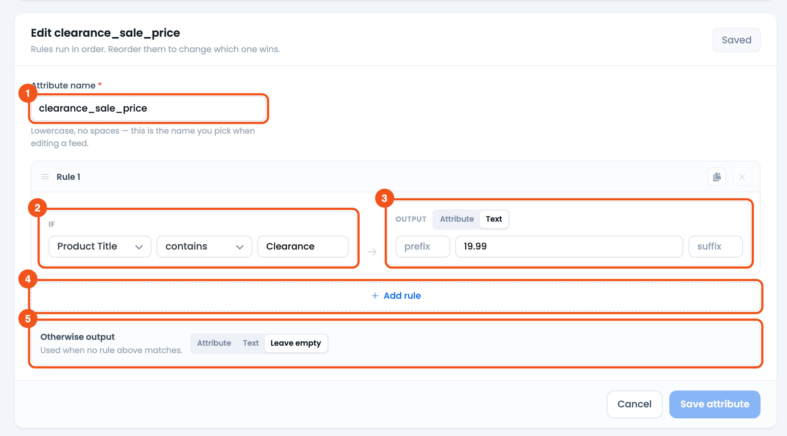This screenshot has height=436, width=787.
Task: Select the Text output mode for Rule 1
Action: point(494,219)
